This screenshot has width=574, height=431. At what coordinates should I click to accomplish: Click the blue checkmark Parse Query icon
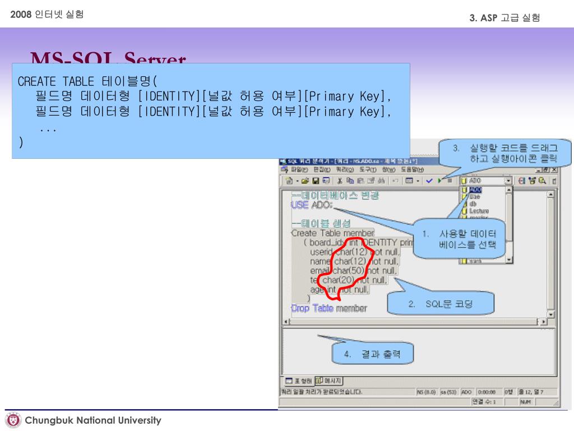coord(429,181)
